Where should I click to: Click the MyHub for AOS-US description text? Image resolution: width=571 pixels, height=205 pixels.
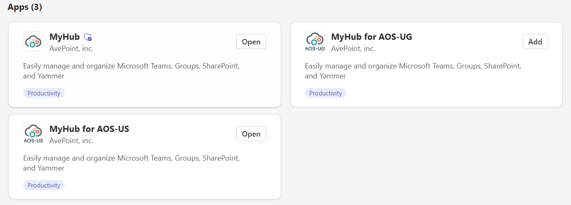coord(131,163)
